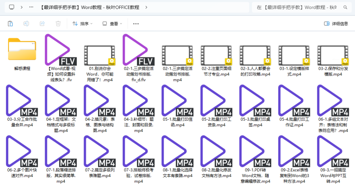
Task: Click the Word教程 - 秋叶OFFICE教程 breadcrumb
Action: [x=89, y=7]
